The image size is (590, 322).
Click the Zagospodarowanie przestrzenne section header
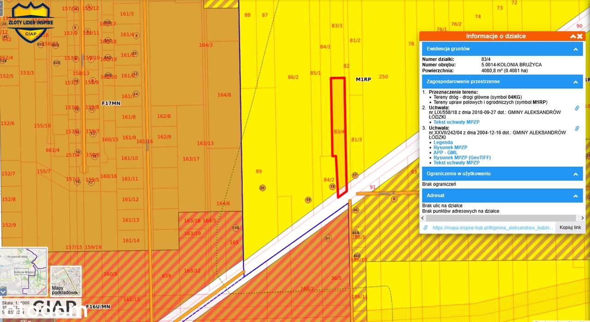[x=502, y=82]
